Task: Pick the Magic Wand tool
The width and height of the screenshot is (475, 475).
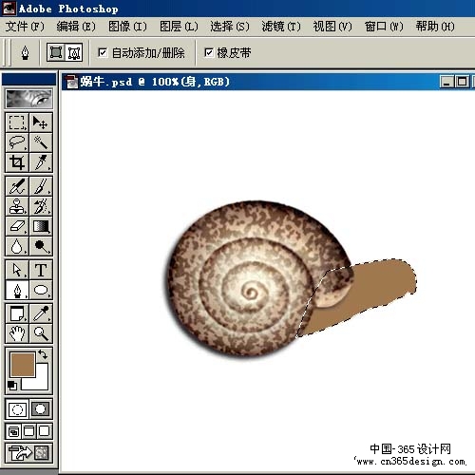Action: pos(41,142)
